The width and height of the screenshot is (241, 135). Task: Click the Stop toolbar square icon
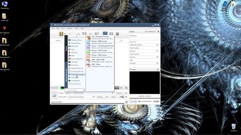[x=117, y=34]
